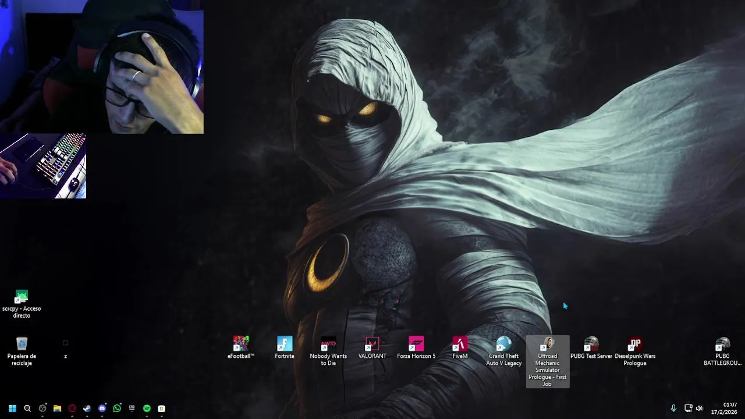Select the VALORANT desktop shortcut
The image size is (745, 419).
pos(372,347)
